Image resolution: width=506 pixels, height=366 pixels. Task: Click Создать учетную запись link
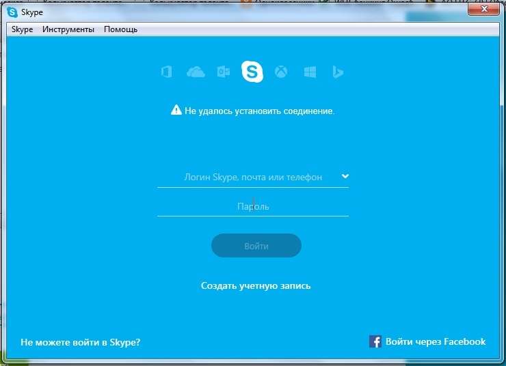(256, 286)
